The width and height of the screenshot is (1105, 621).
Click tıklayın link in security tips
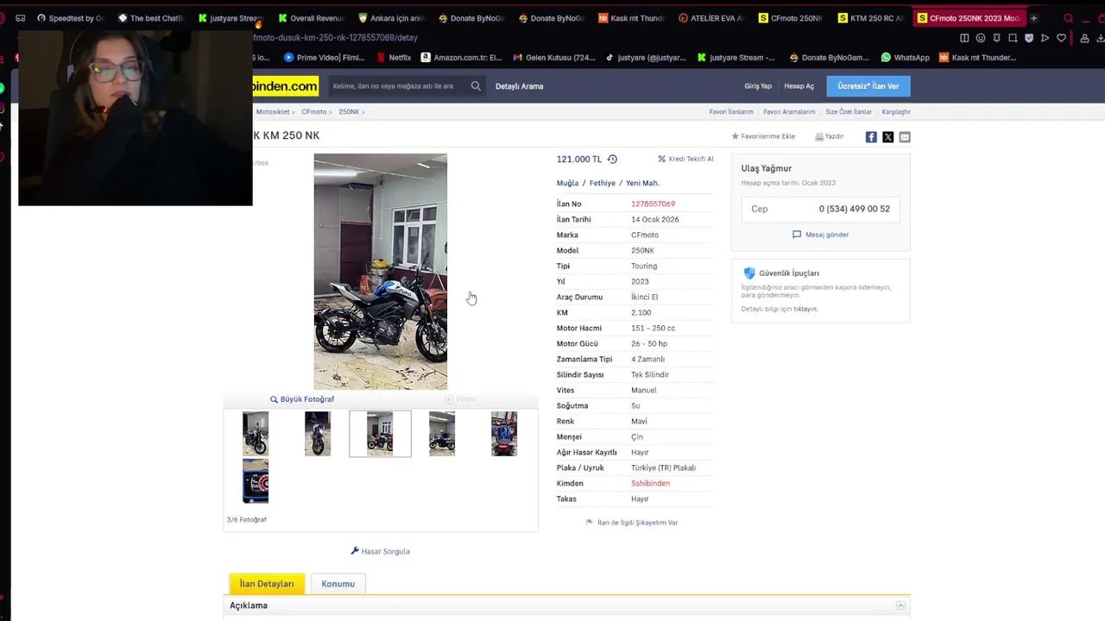click(x=805, y=309)
